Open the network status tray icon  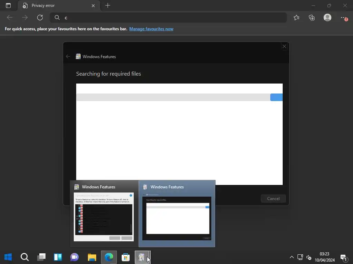click(x=300, y=257)
